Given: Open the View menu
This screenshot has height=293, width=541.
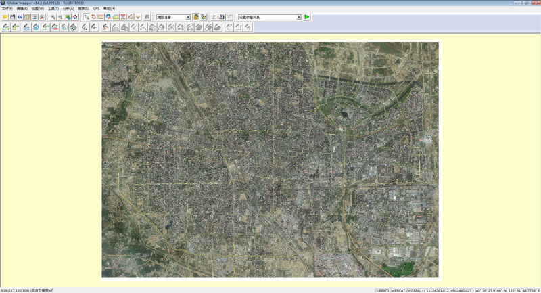Looking at the screenshot, I should click(x=38, y=9).
